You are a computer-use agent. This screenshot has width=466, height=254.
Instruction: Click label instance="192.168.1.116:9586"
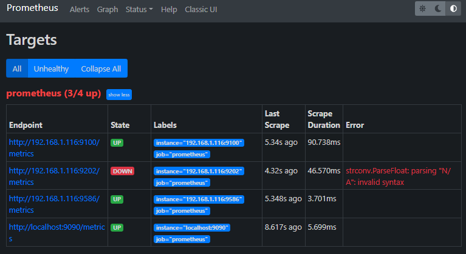[199, 199]
